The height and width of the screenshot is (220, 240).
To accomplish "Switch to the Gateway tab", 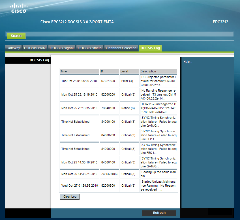I will [x=13, y=48].
